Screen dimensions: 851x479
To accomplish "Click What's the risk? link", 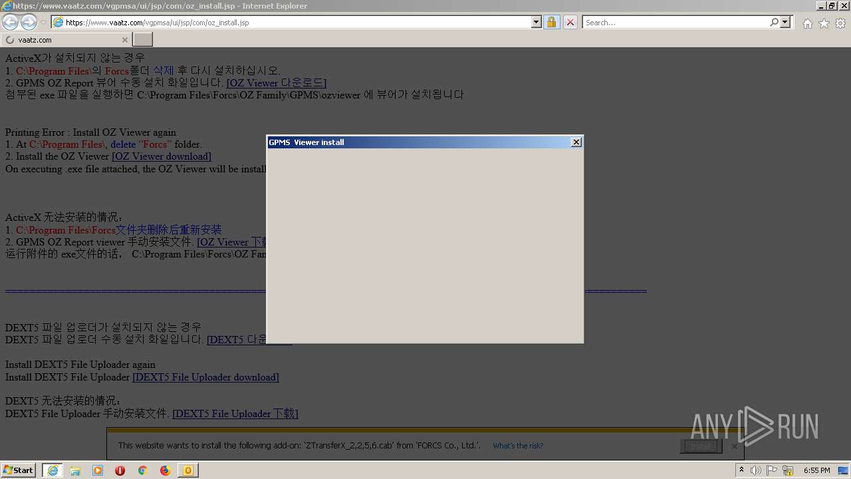I will click(518, 446).
